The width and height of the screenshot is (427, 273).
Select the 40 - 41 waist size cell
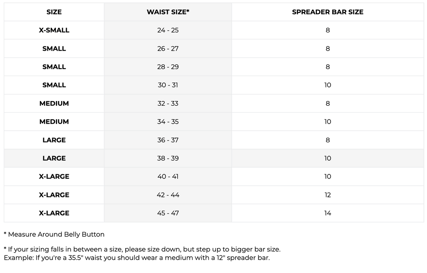pyautogui.click(x=168, y=177)
